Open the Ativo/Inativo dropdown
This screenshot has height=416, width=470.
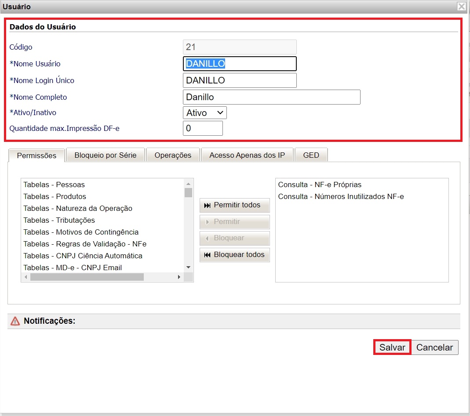[205, 112]
